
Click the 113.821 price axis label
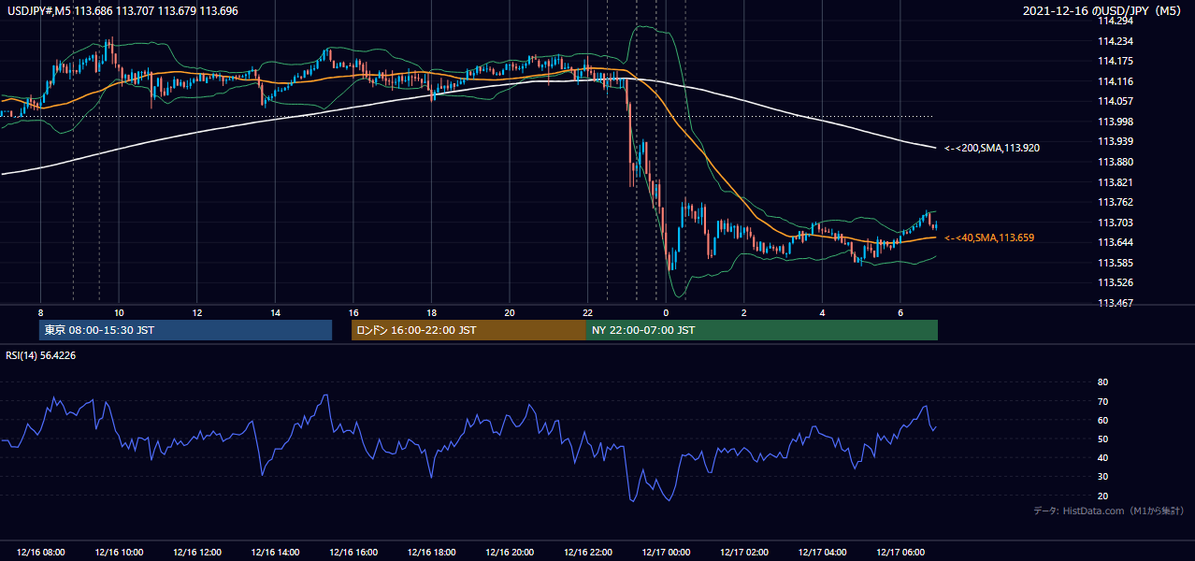coord(1116,182)
